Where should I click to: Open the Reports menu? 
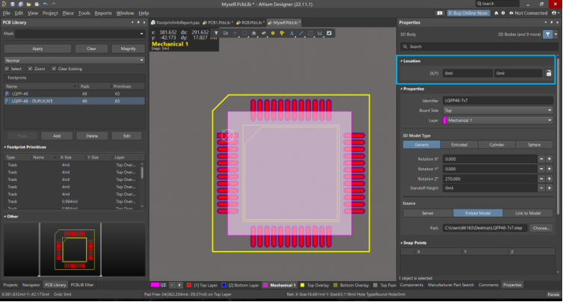103,13
